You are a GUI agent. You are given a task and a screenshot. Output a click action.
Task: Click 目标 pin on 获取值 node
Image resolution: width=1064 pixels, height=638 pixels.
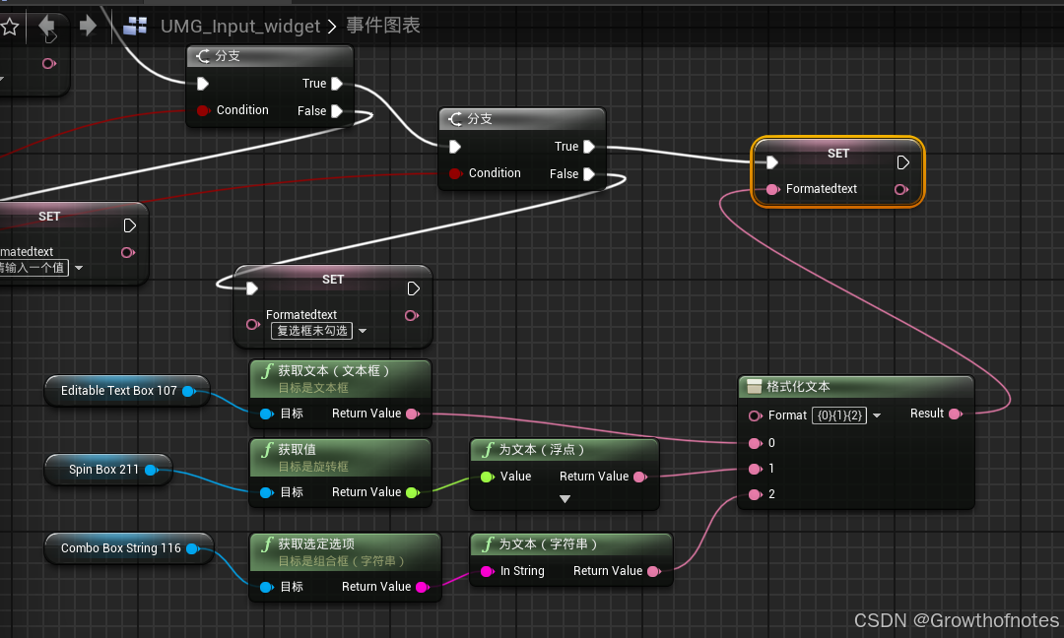point(267,492)
